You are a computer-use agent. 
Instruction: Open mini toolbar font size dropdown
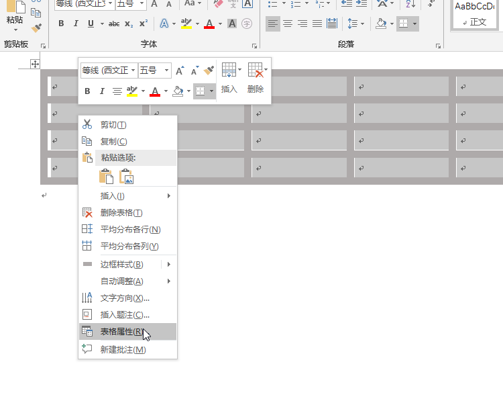pos(166,70)
